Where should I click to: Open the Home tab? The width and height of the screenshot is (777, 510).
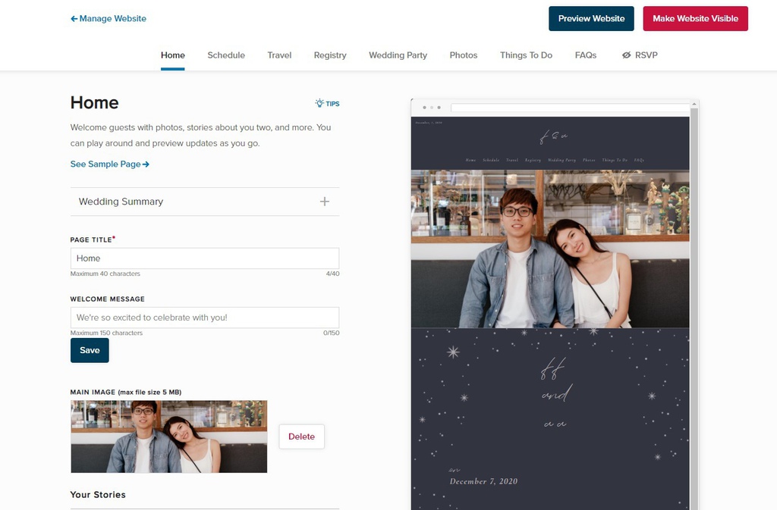tap(172, 55)
